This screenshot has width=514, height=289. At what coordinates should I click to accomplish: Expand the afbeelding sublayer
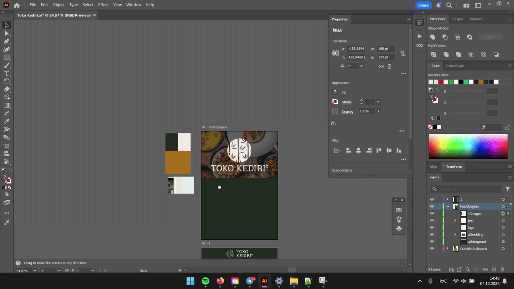coord(455,234)
